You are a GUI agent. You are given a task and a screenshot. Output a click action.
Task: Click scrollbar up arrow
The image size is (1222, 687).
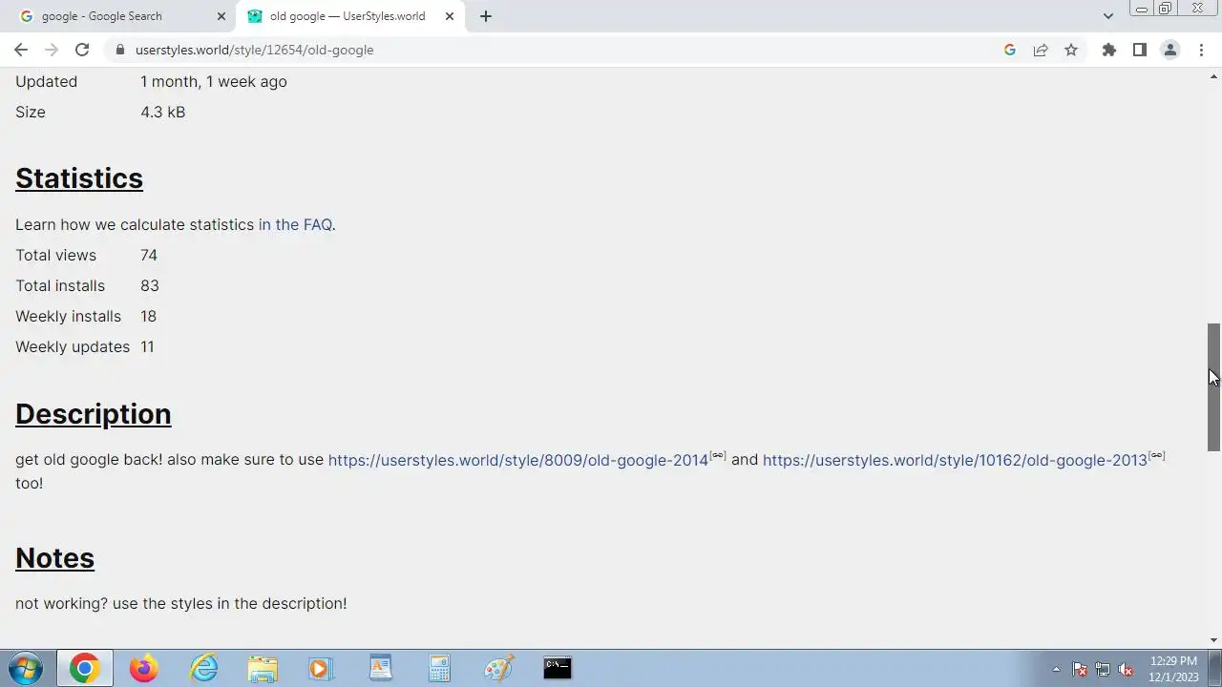[1214, 75]
